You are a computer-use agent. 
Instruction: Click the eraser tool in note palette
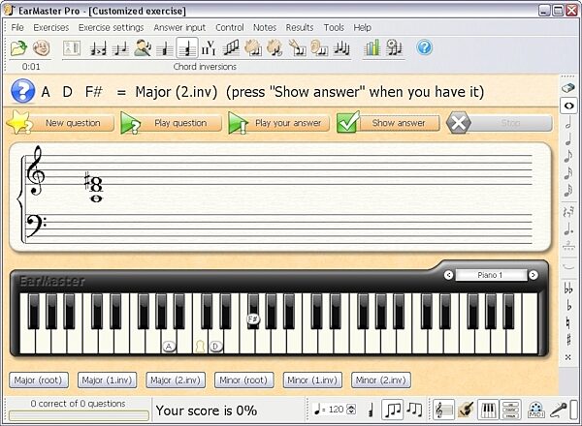pos(568,88)
